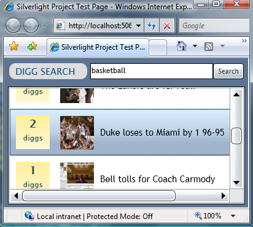
Task: Go forward with the browser Forward arrow
Action: click(31, 26)
